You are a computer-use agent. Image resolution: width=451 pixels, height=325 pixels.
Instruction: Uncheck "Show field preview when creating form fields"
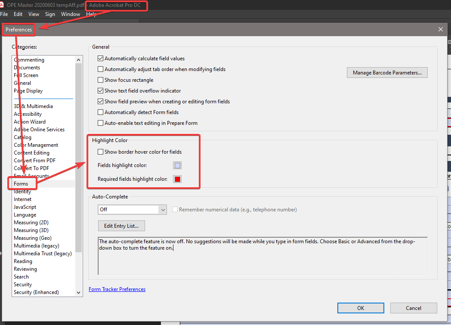click(x=100, y=101)
